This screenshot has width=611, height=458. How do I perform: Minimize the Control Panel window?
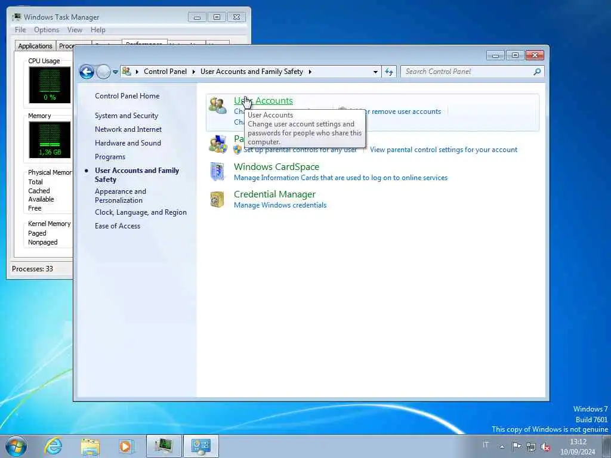[x=495, y=55]
